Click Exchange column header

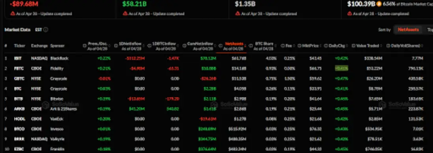(39, 46)
